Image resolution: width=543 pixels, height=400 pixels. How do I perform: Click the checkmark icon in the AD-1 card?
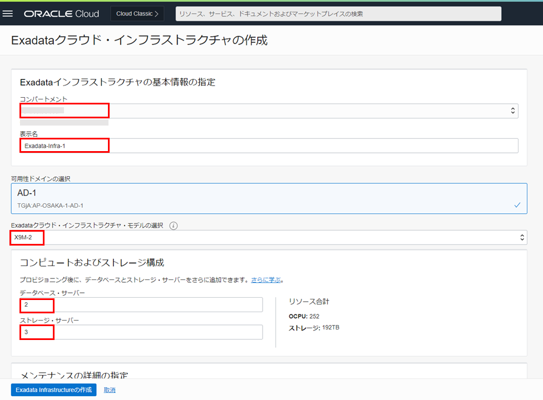click(517, 205)
